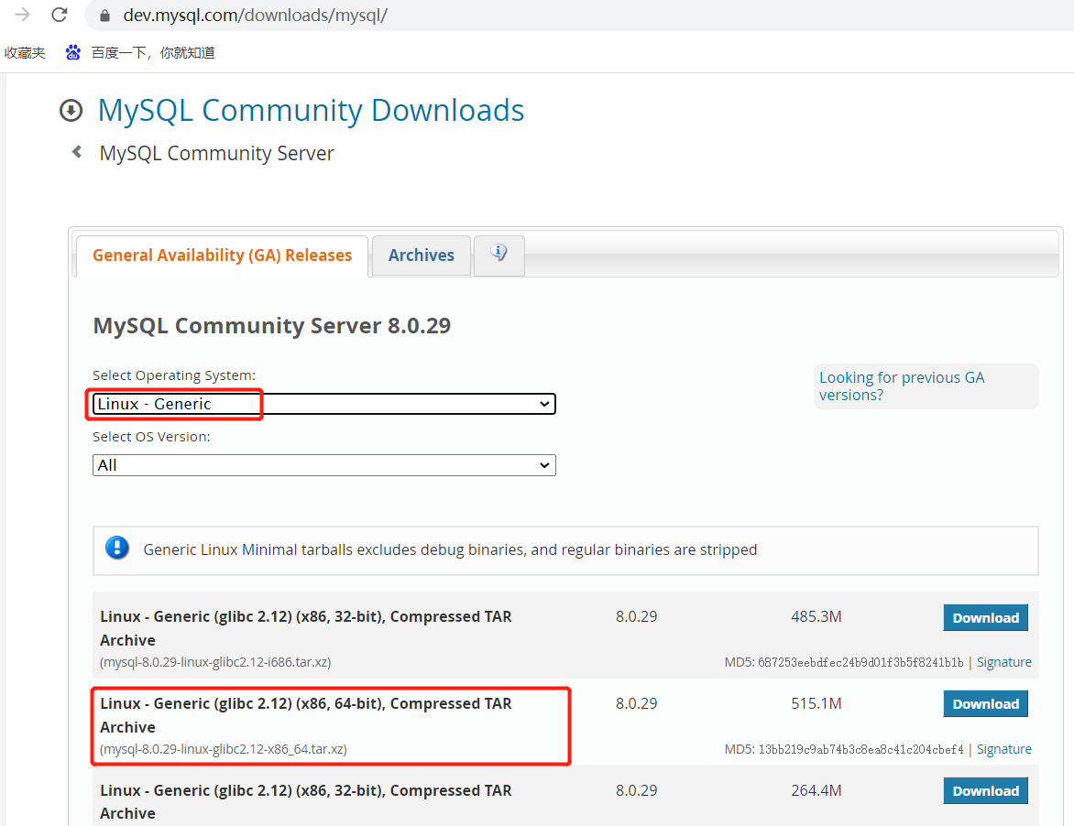The height and width of the screenshot is (826, 1074).
Task: Open Looking for previous GA versions link
Action: [902, 386]
